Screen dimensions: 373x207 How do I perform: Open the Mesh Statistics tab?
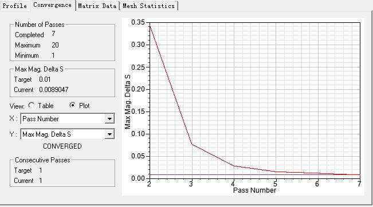[148, 6]
